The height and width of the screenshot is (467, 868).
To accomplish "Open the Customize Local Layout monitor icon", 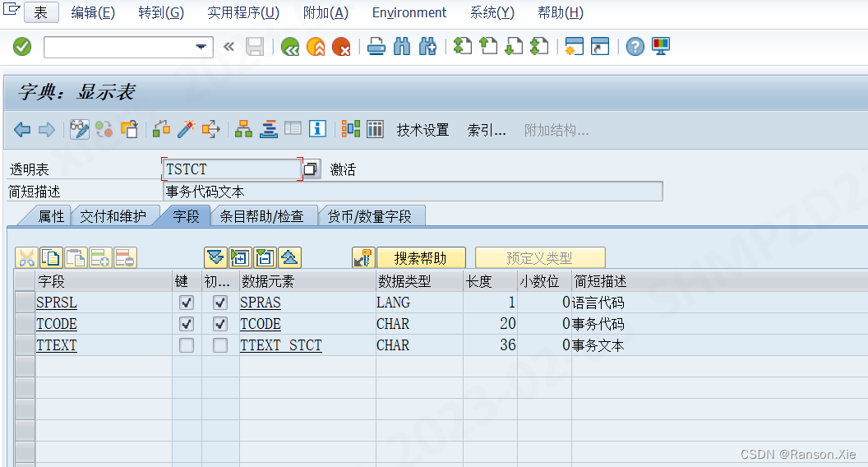I will click(x=661, y=47).
